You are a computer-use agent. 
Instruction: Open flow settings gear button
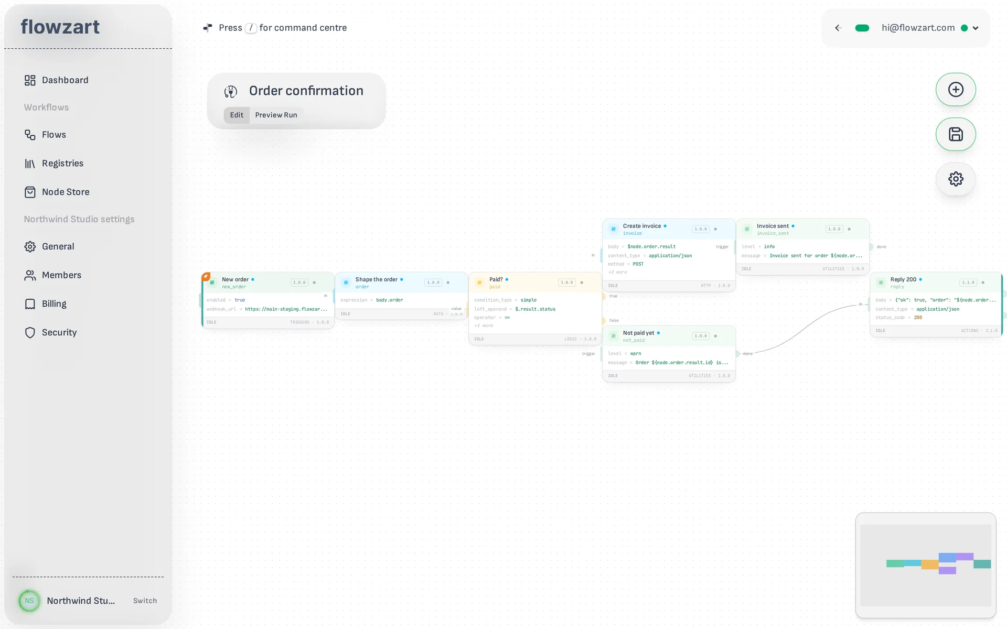coord(956,179)
